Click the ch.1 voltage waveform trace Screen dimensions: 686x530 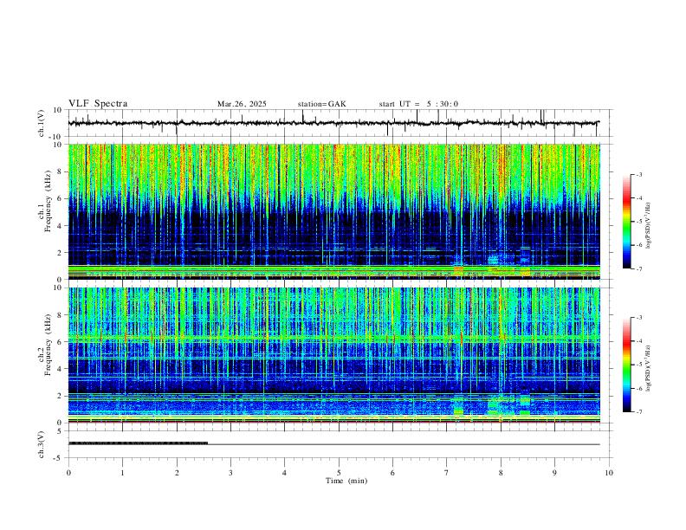pyautogui.click(x=334, y=123)
